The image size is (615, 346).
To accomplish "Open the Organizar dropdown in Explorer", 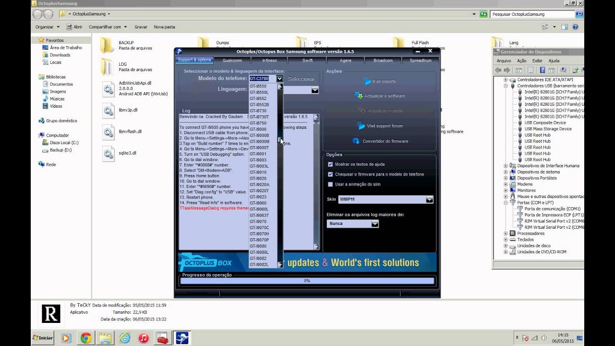I will (48, 27).
